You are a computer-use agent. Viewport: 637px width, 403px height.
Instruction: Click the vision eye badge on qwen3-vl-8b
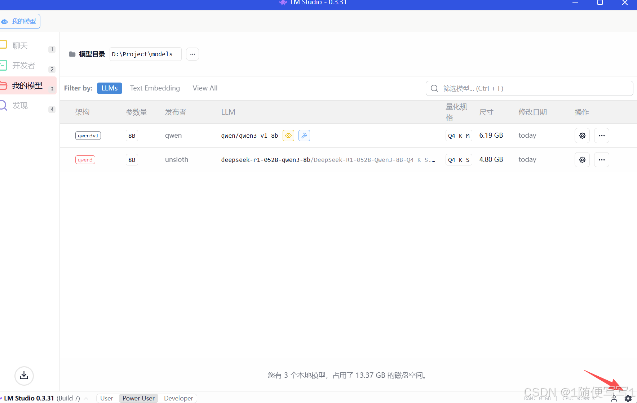[288, 136]
